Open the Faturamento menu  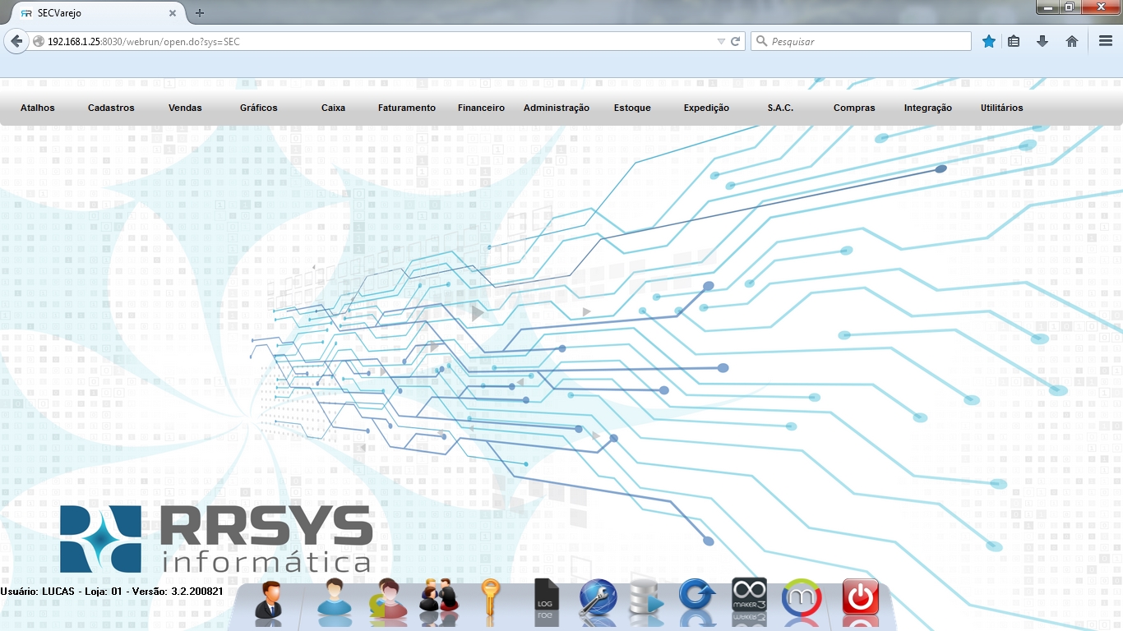(407, 108)
